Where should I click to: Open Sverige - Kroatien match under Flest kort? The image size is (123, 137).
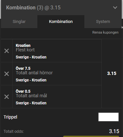coord(31,57)
